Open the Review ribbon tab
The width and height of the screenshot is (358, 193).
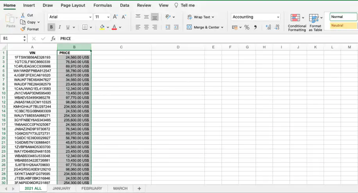point(144,5)
